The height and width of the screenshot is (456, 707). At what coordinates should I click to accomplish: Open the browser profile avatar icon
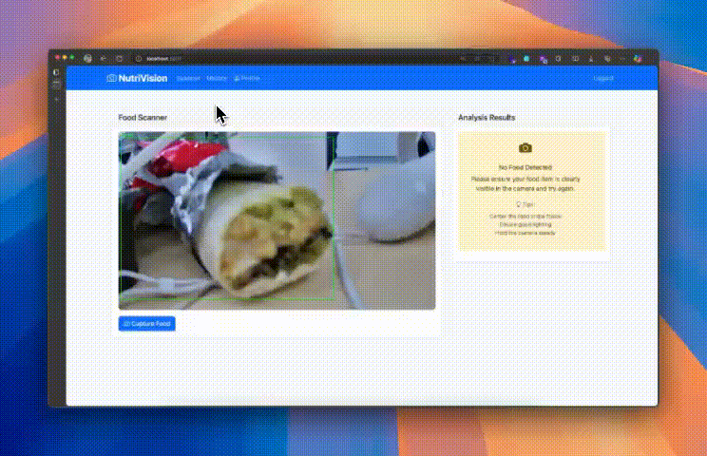click(x=88, y=59)
